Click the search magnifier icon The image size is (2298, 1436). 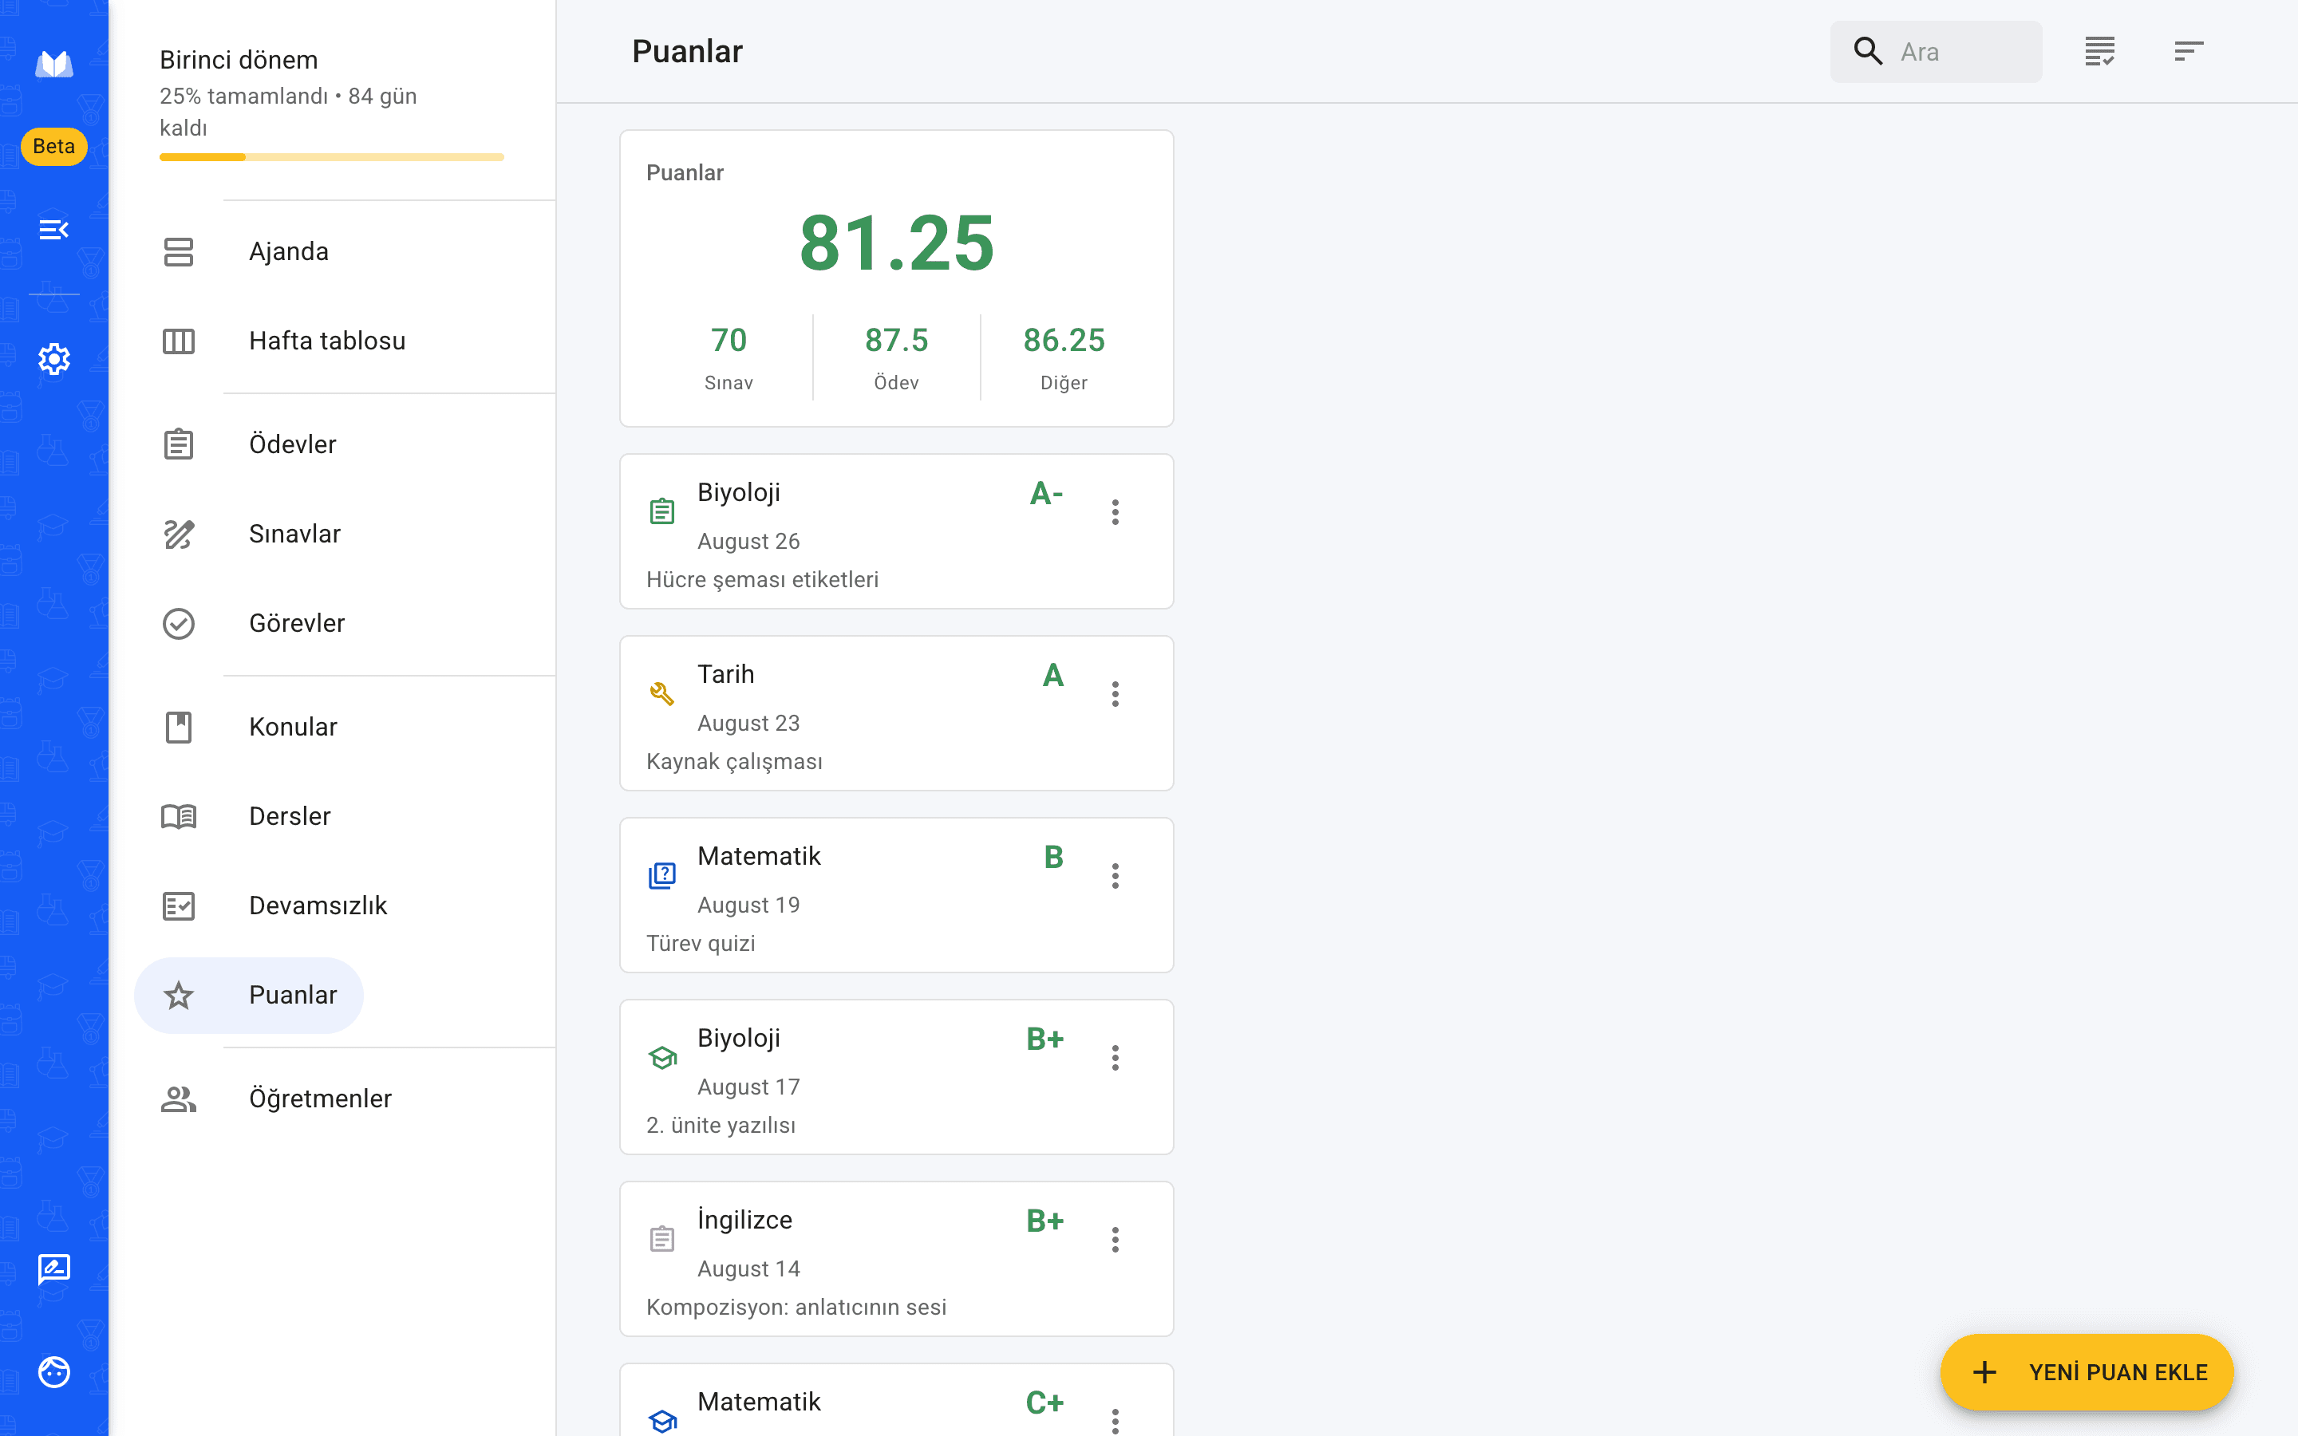click(x=1868, y=51)
